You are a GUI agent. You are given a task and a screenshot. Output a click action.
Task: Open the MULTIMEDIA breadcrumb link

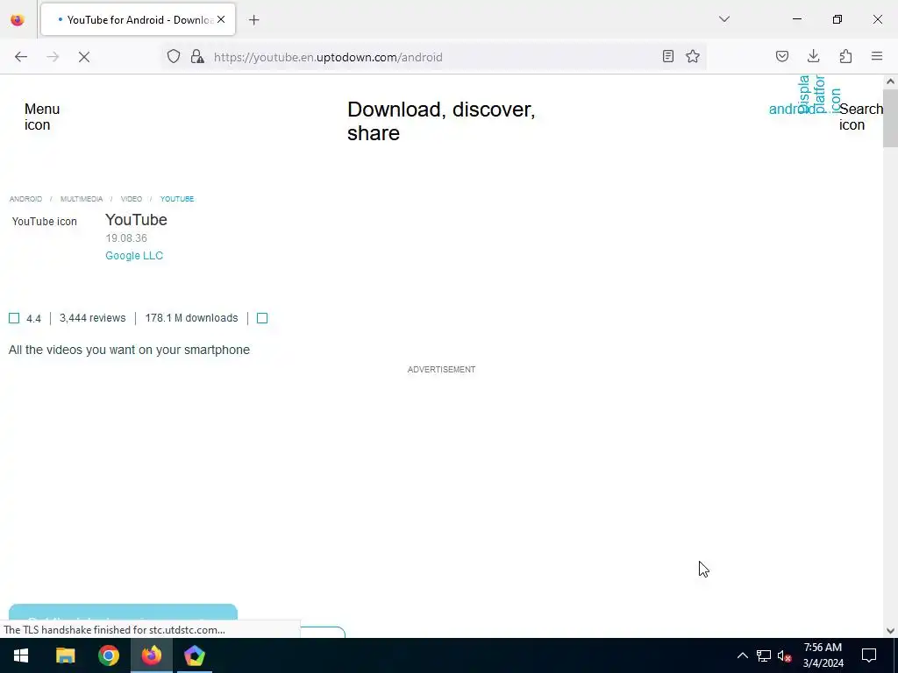point(82,199)
